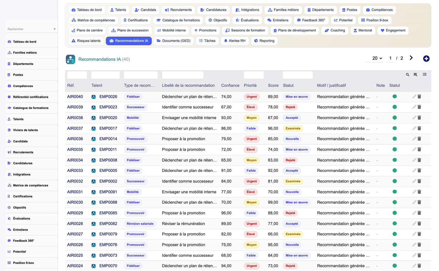Click the talent icon beside EMP0020

coord(94,118)
